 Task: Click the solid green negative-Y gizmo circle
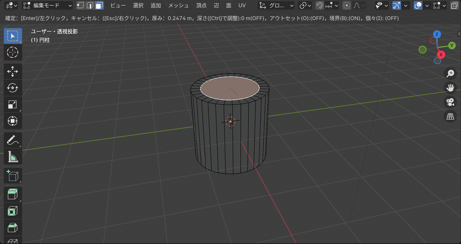coord(423,50)
